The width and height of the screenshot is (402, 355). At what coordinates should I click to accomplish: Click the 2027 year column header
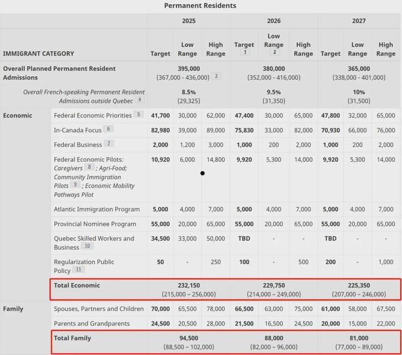click(x=359, y=21)
